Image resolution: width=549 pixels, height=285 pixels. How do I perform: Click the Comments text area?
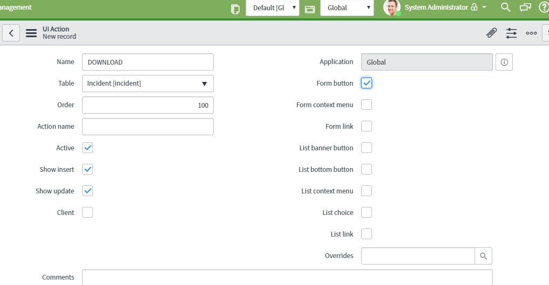pos(287,277)
